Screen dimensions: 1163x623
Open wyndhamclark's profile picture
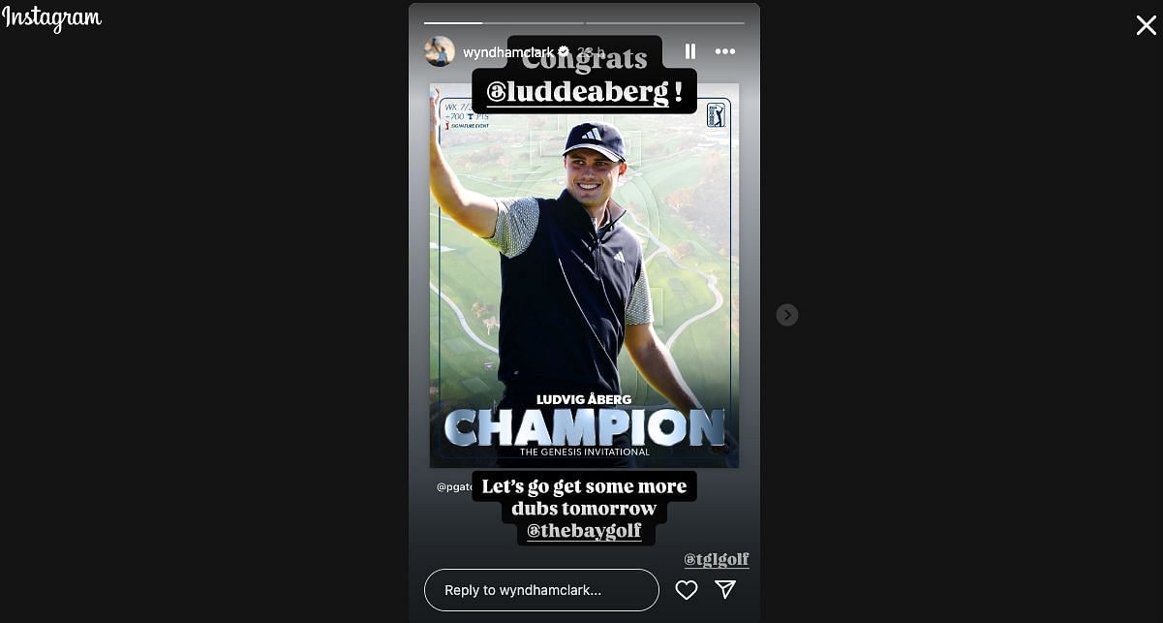click(x=440, y=51)
